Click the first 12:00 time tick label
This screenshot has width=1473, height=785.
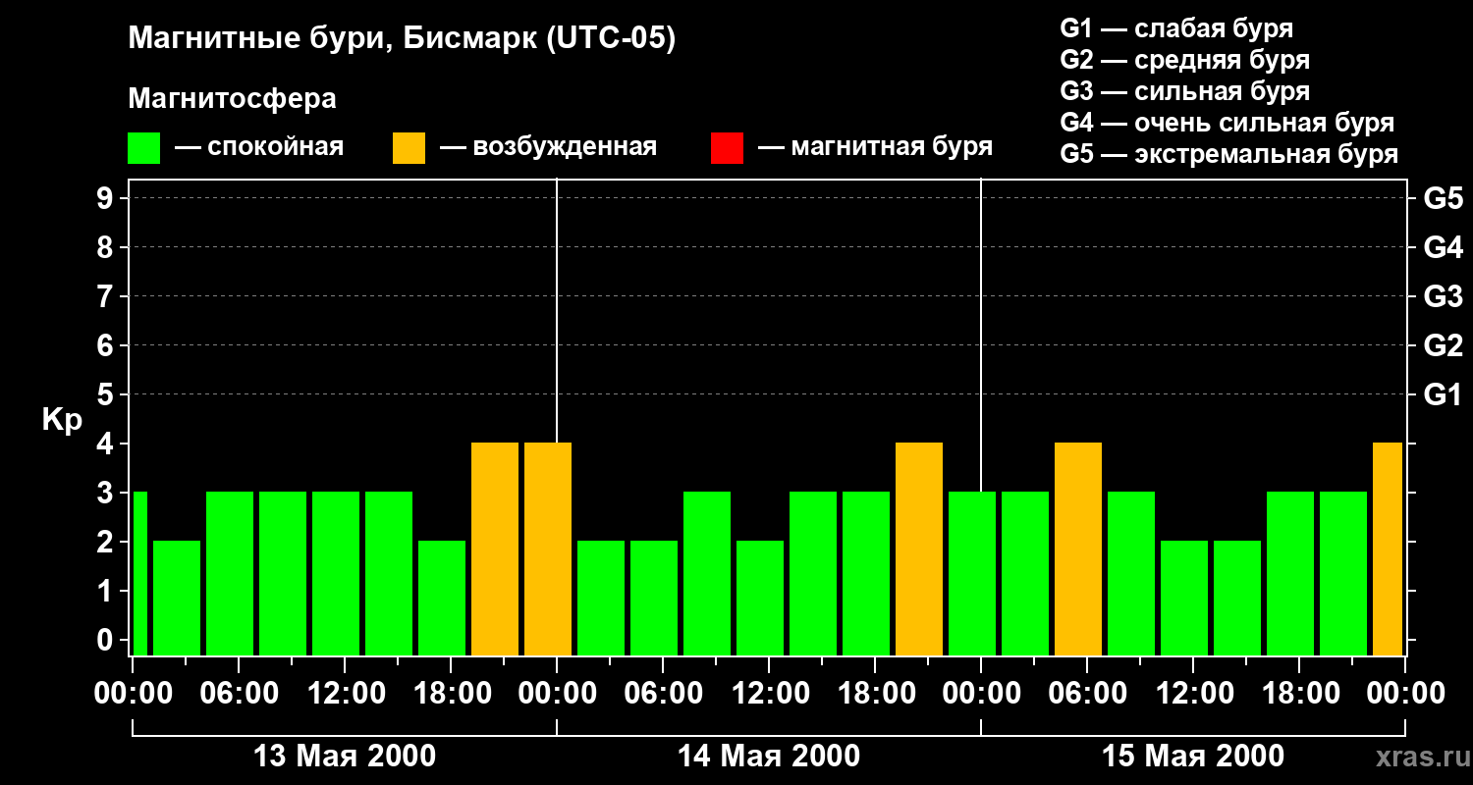(345, 694)
